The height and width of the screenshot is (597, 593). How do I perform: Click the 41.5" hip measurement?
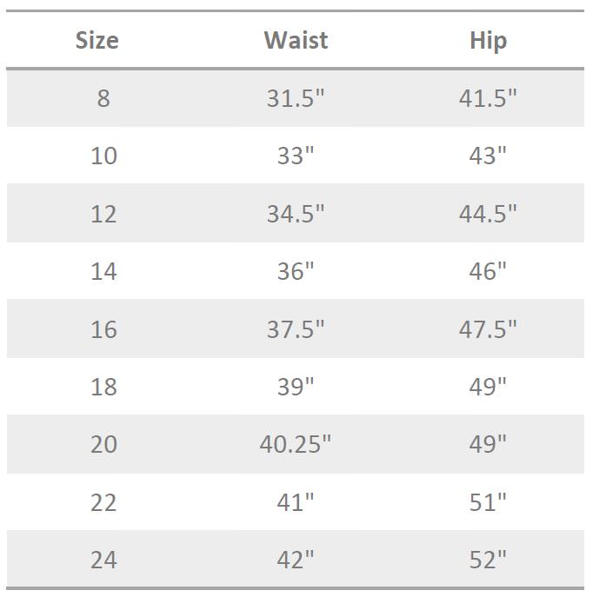coord(488,98)
